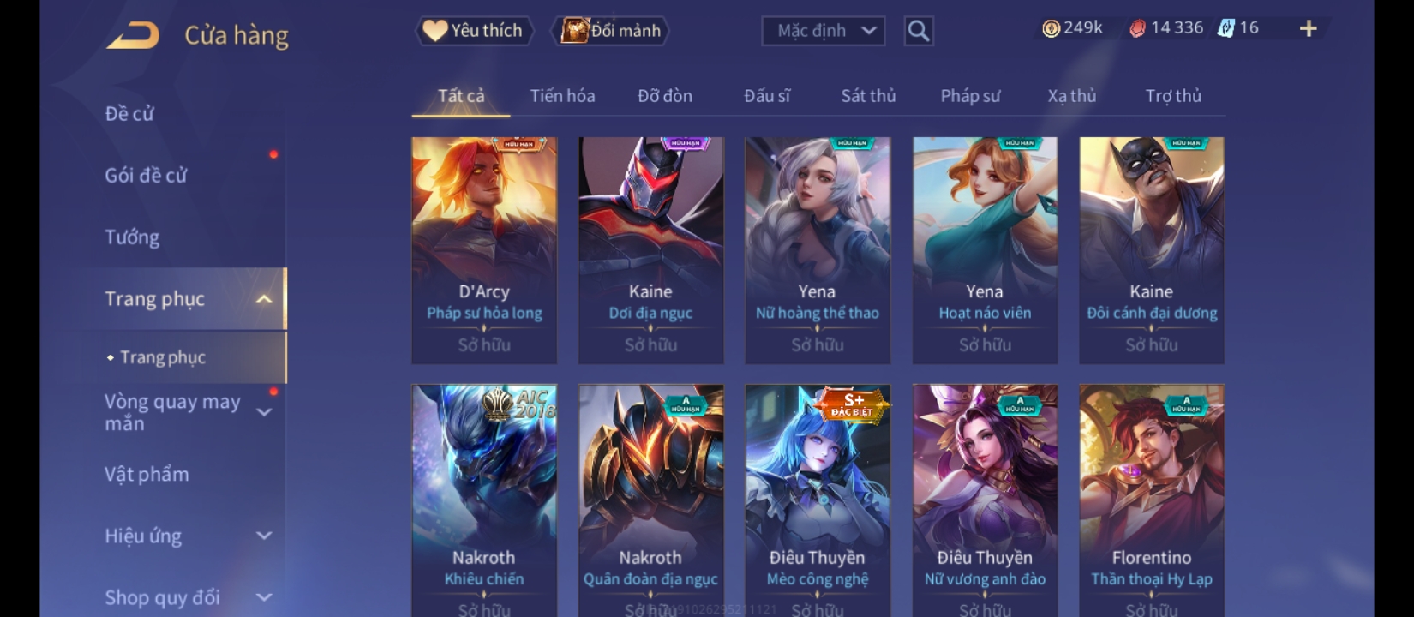Switch to the Tiến hóa tab
Screen dimensions: 1414x617
562,96
